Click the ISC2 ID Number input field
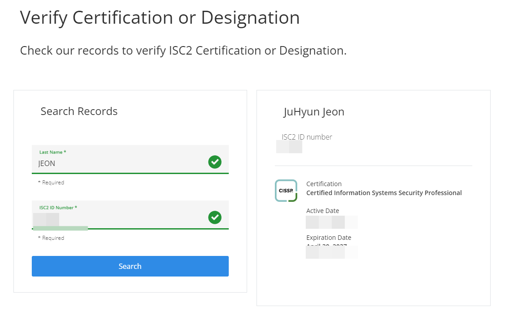This screenshot has height=315, width=526. click(x=130, y=215)
